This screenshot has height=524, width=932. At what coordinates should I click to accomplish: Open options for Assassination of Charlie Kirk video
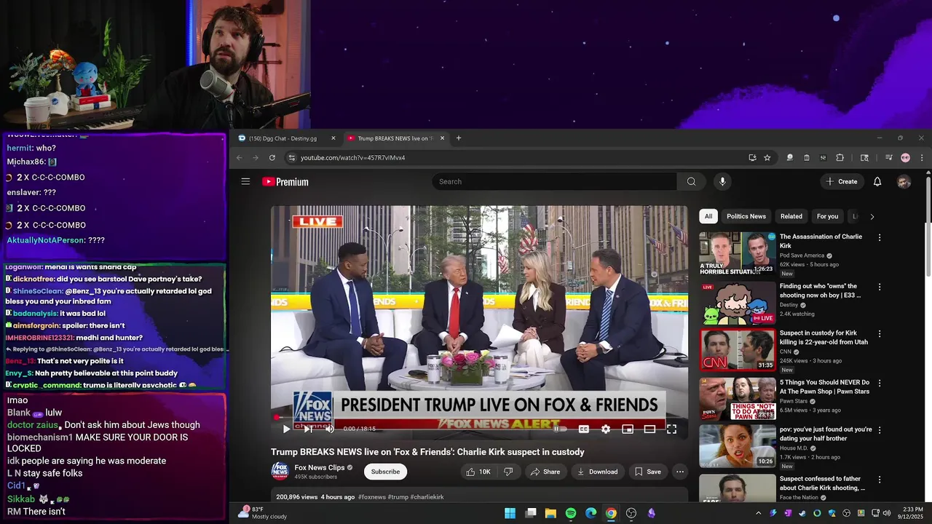(880, 237)
